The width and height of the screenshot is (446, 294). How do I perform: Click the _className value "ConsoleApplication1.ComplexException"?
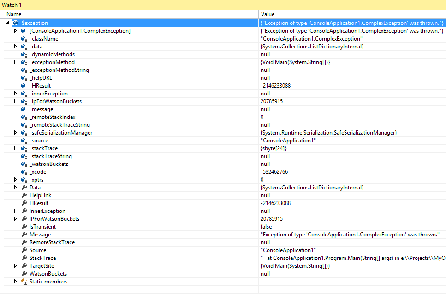point(311,39)
